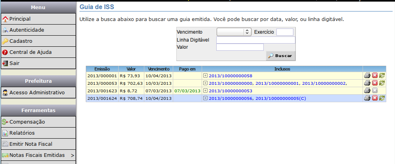Screen dimensions: 395x164
Task: Click the greyed-out cancel icon on 2013/001623
Action: (x=374, y=91)
